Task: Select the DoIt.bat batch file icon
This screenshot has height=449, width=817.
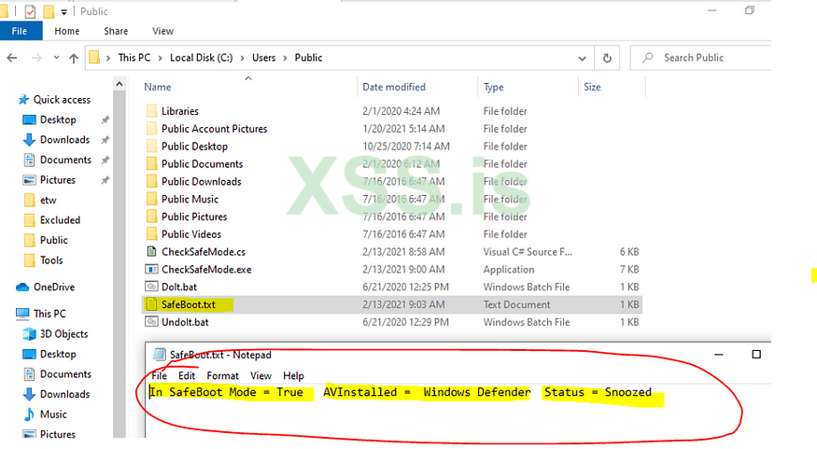Action: pos(151,287)
